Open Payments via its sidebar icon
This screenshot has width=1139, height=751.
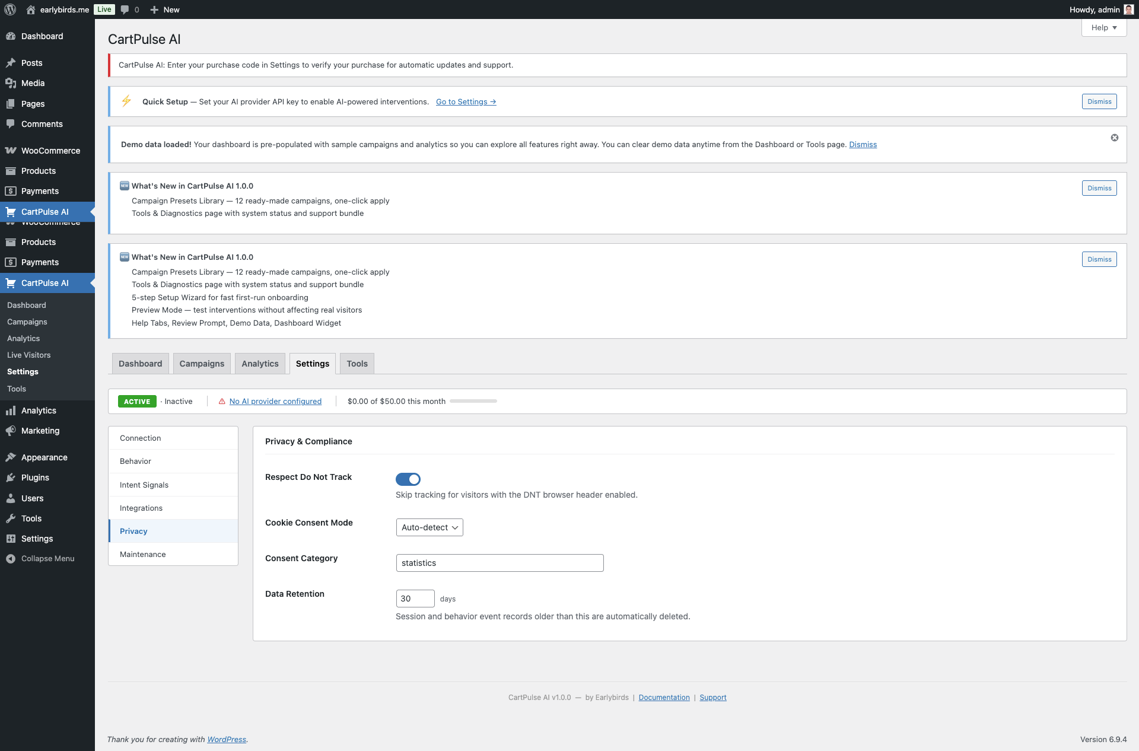pos(11,191)
